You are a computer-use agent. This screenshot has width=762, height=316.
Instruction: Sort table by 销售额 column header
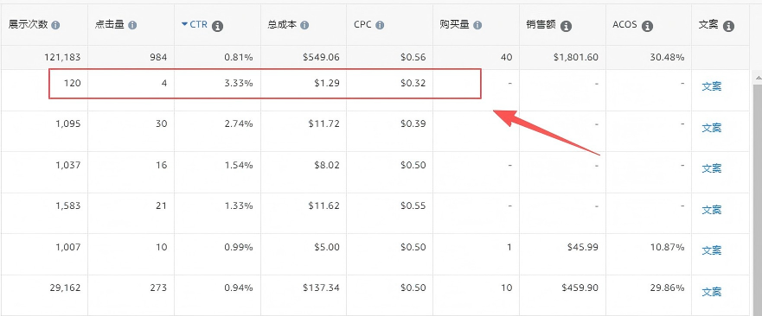(x=541, y=25)
